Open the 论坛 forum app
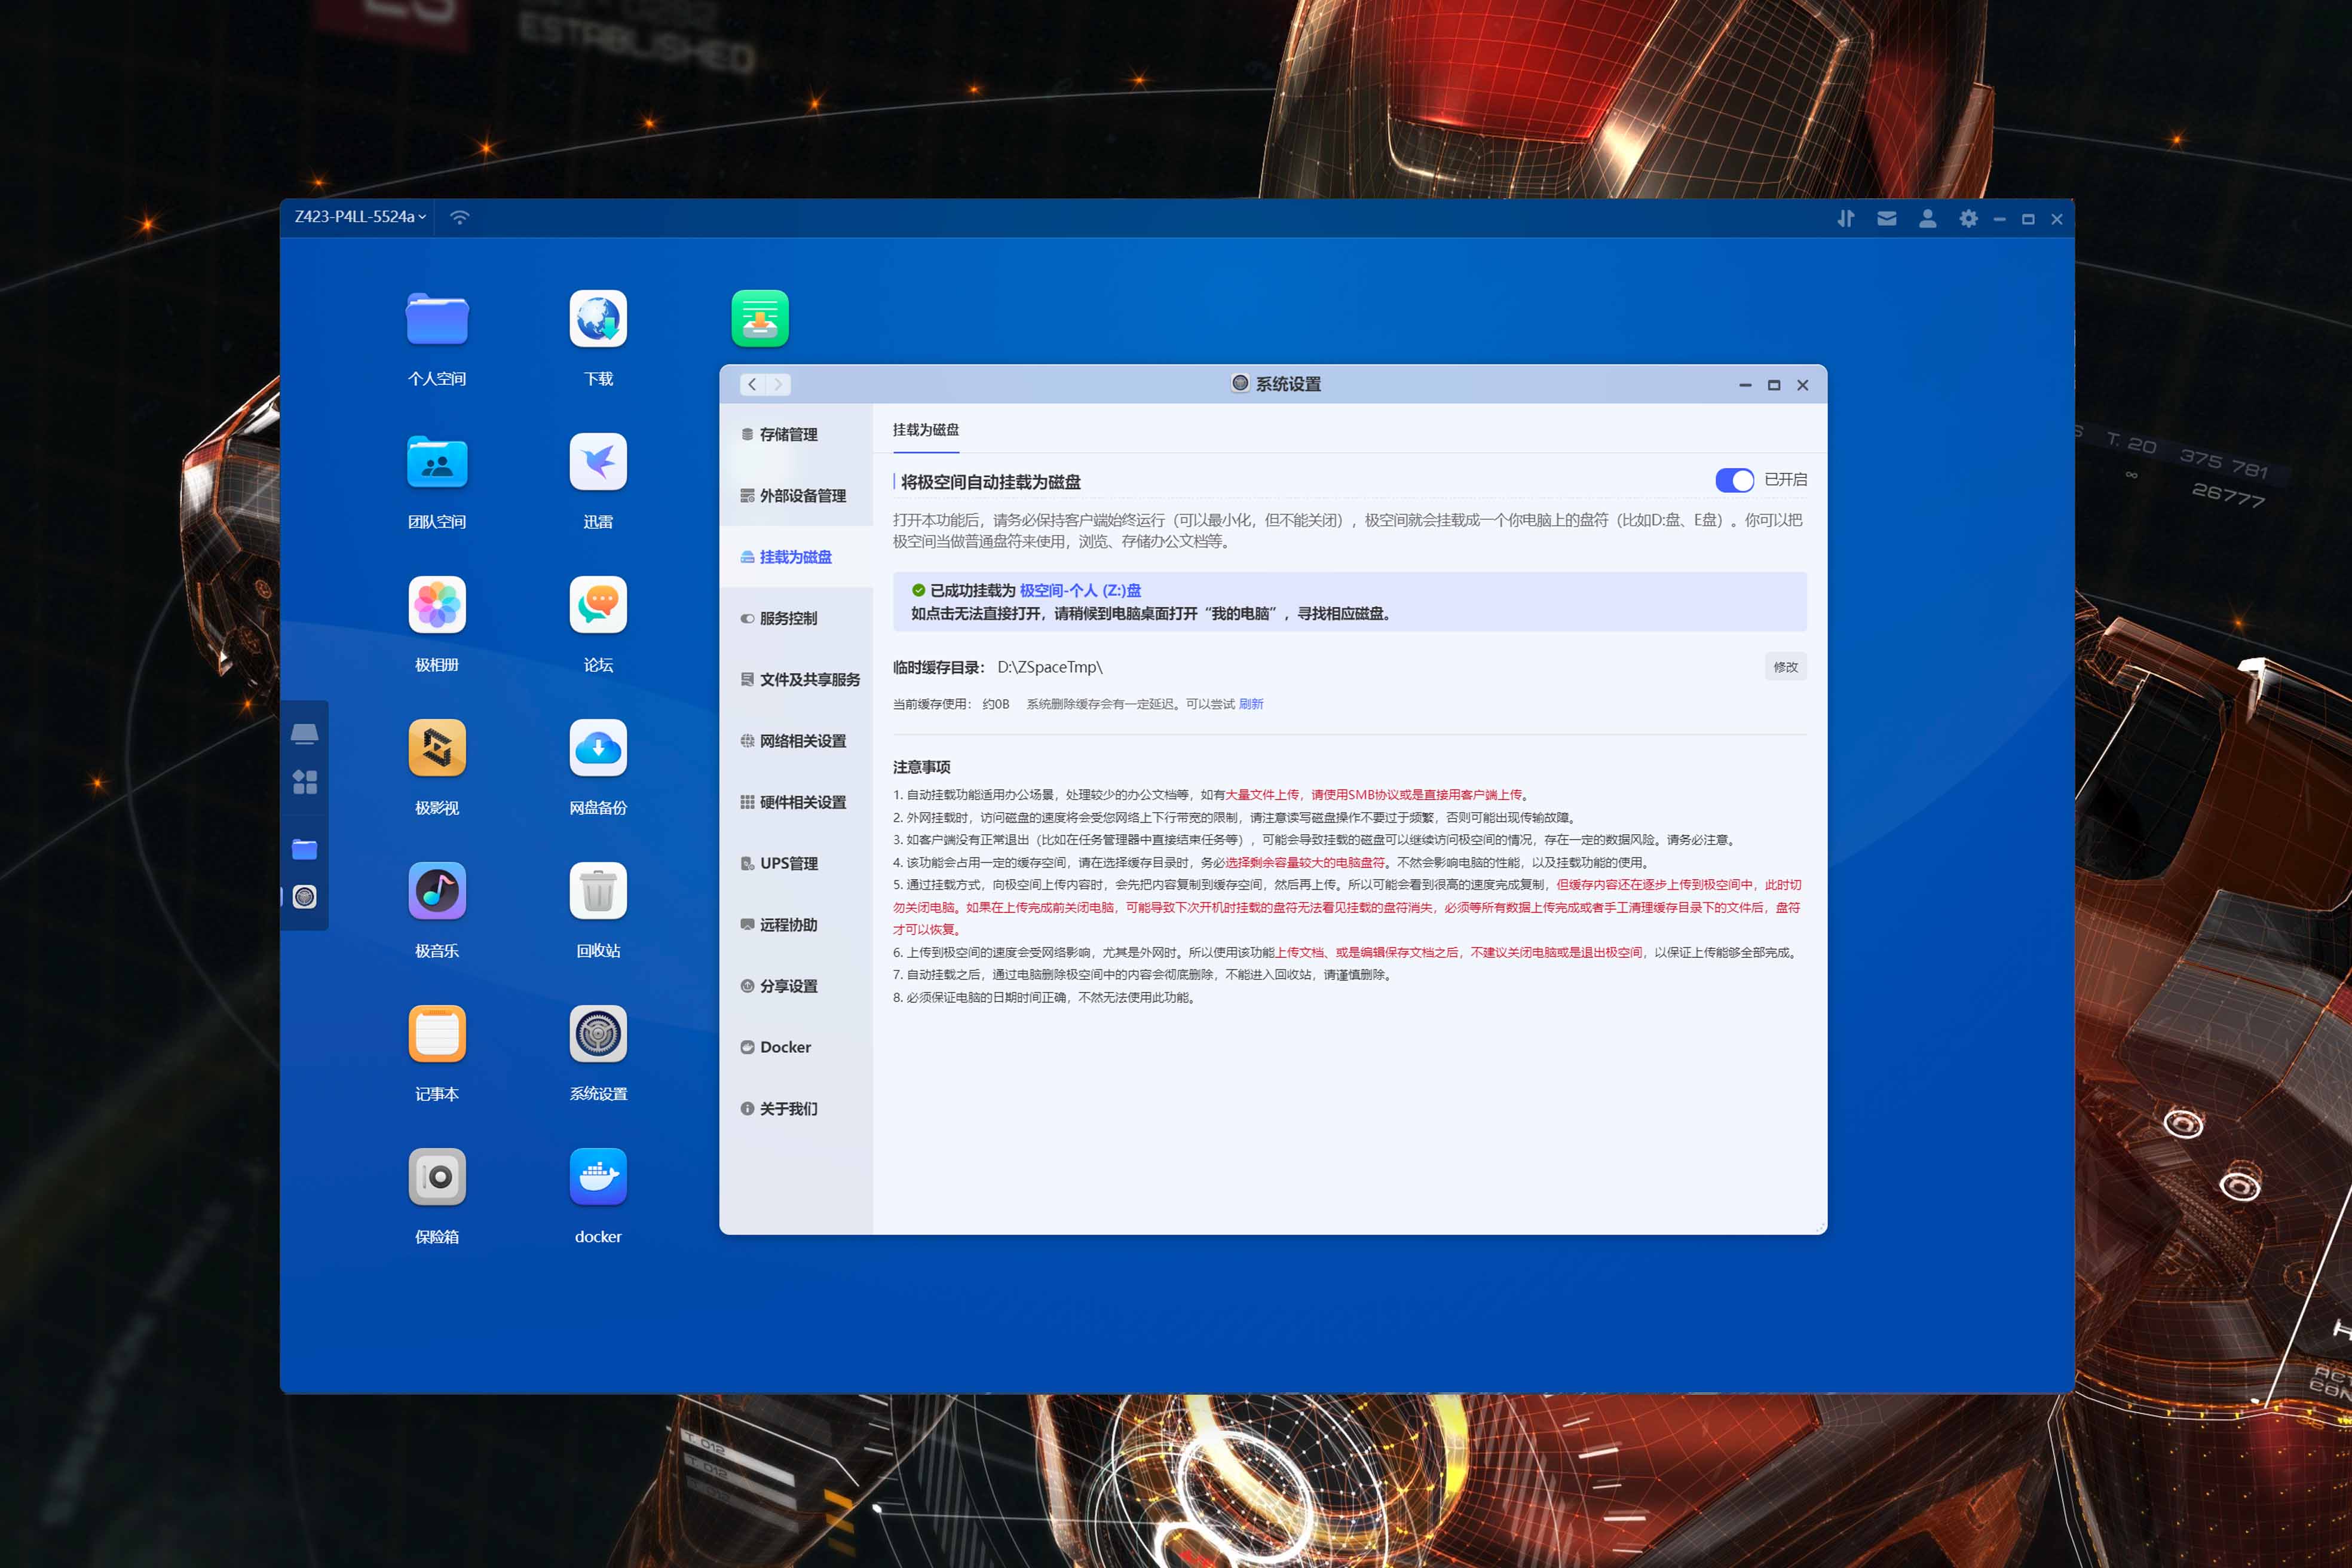The width and height of the screenshot is (2352, 1568). click(598, 605)
